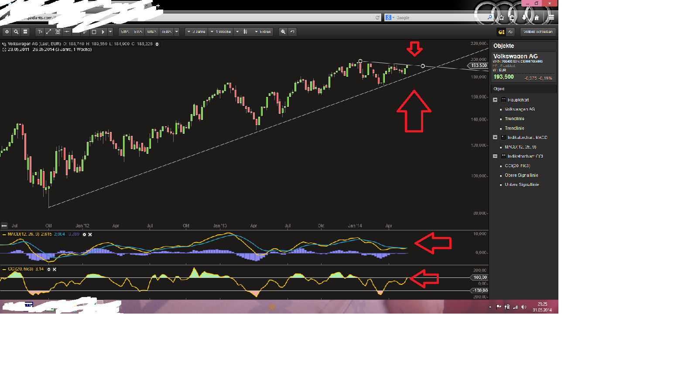Add TEMA moving average indicator
Screen dimensions: 698x392
point(166,32)
